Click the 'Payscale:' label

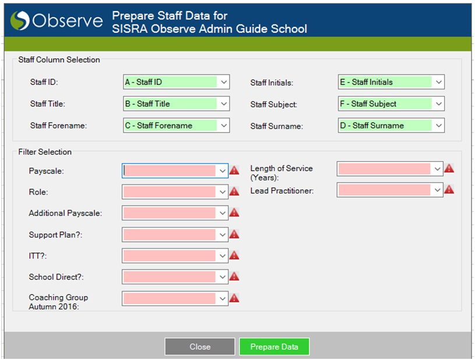pyautogui.click(x=47, y=171)
